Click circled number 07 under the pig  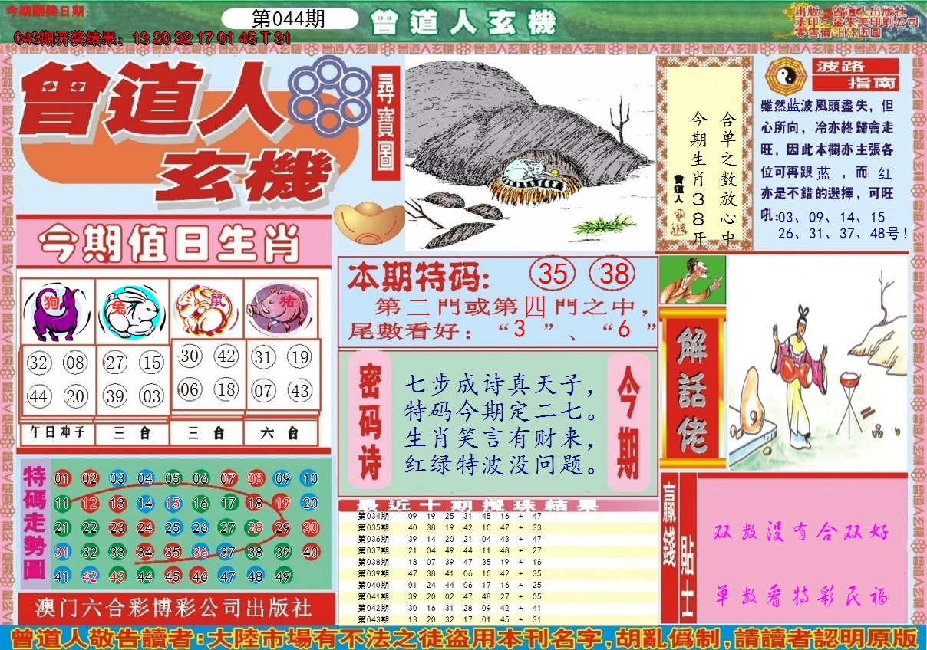[x=263, y=391]
